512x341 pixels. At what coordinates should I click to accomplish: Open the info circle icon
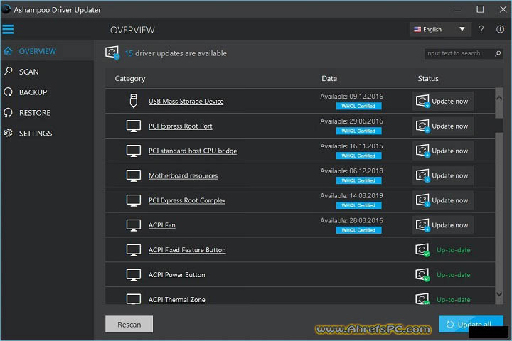[500, 29]
